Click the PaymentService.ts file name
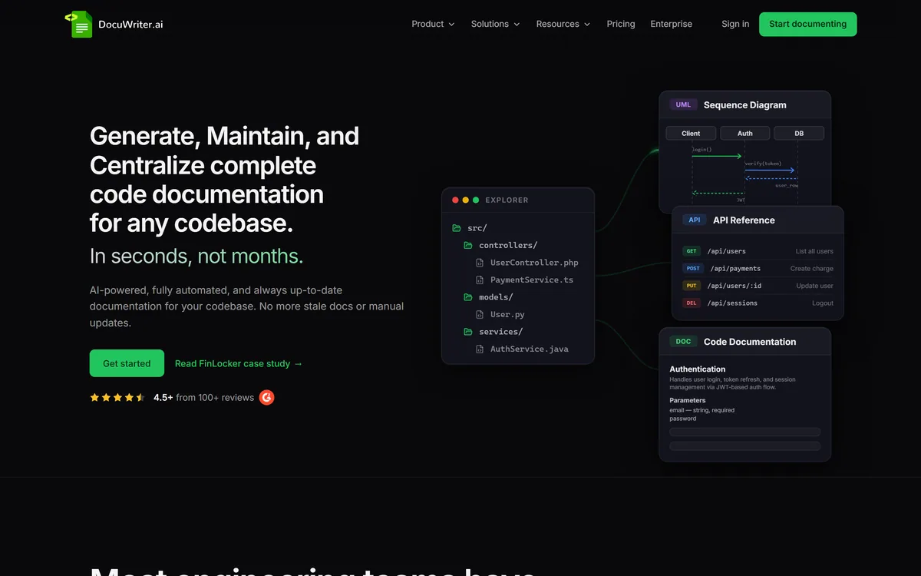This screenshot has height=576, width=921. coord(532,280)
